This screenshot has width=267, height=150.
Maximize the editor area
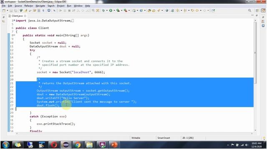[x=257, y=15]
